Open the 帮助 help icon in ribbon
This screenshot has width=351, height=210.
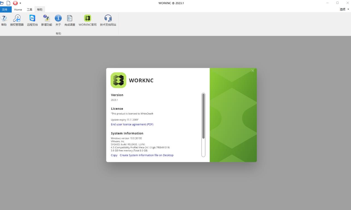[x=4, y=20]
